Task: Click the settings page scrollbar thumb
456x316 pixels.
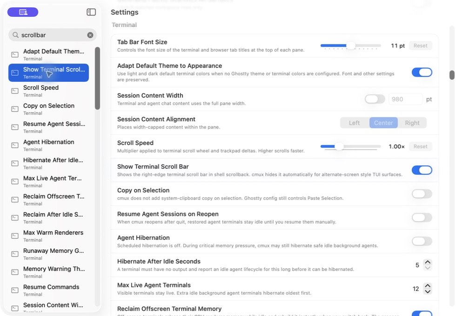Action: pyautogui.click(x=452, y=75)
